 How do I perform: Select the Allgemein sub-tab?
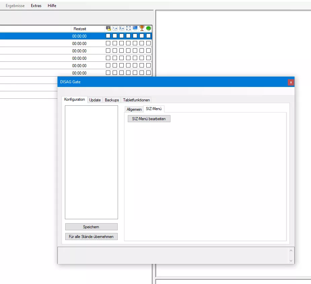(x=134, y=109)
